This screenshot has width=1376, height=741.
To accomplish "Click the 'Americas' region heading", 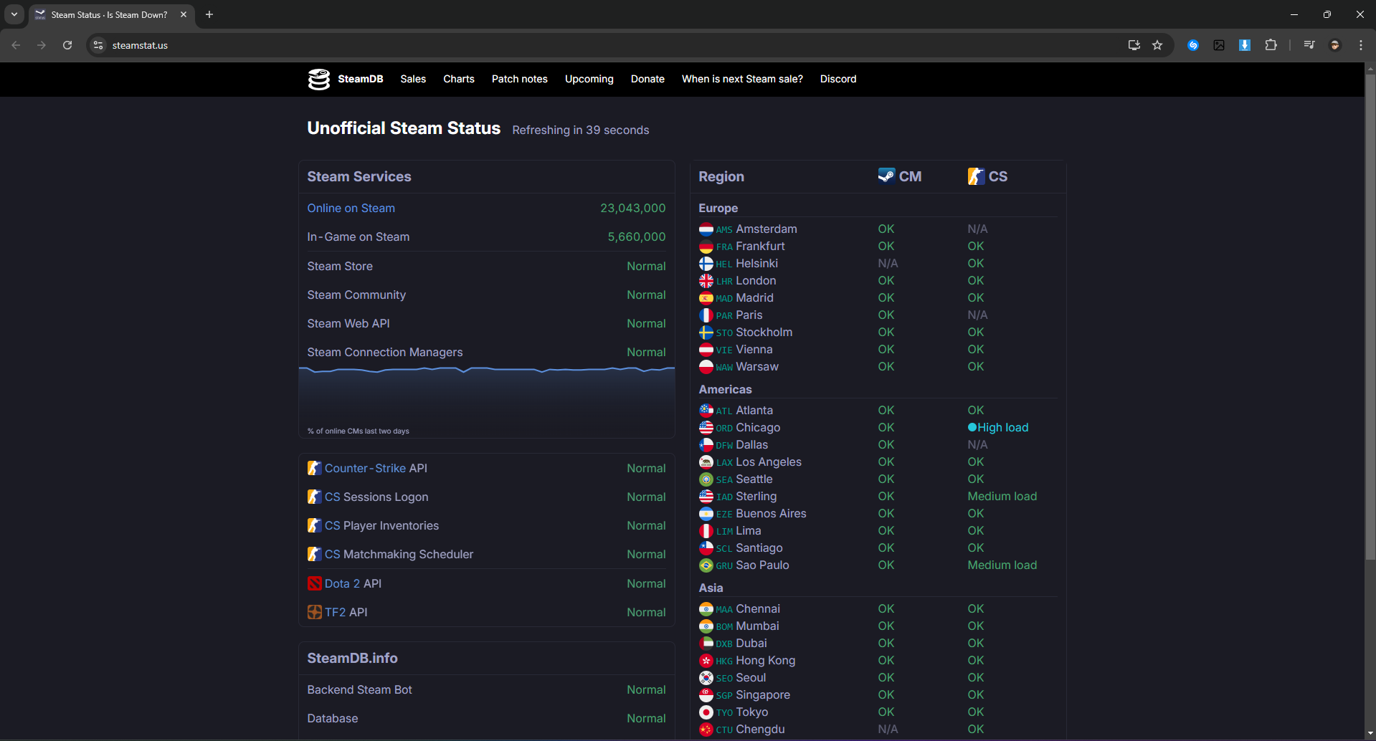I will [x=726, y=389].
